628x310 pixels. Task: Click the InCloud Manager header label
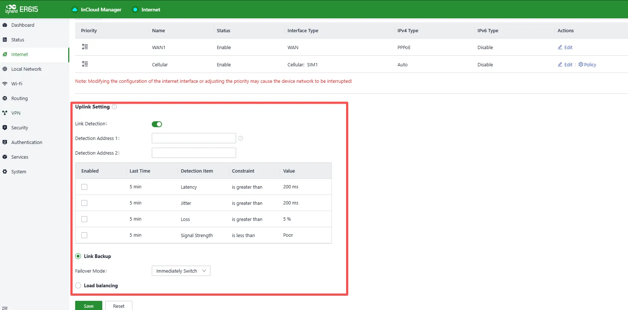coord(101,10)
